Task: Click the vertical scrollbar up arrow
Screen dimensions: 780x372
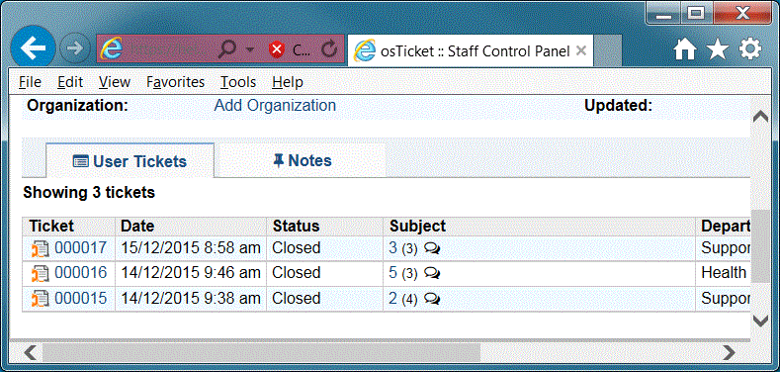Action: [760, 118]
